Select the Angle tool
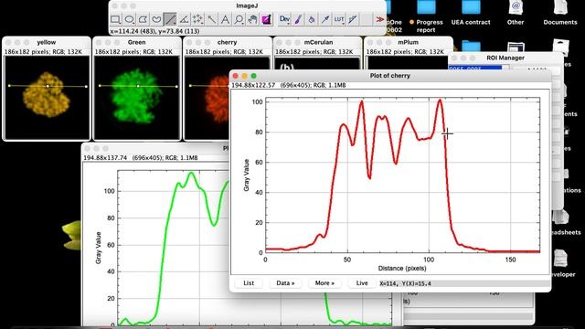 pyautogui.click(x=184, y=19)
